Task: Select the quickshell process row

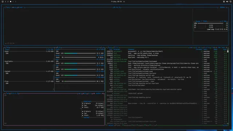Action: point(167,51)
